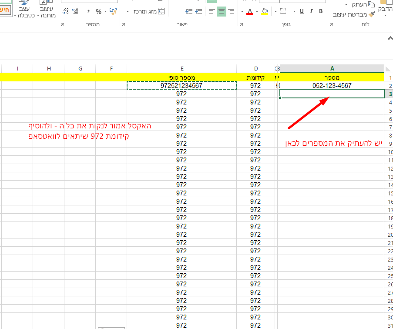
Task: Apply yellow fill color bucket icon
Action: point(264,11)
